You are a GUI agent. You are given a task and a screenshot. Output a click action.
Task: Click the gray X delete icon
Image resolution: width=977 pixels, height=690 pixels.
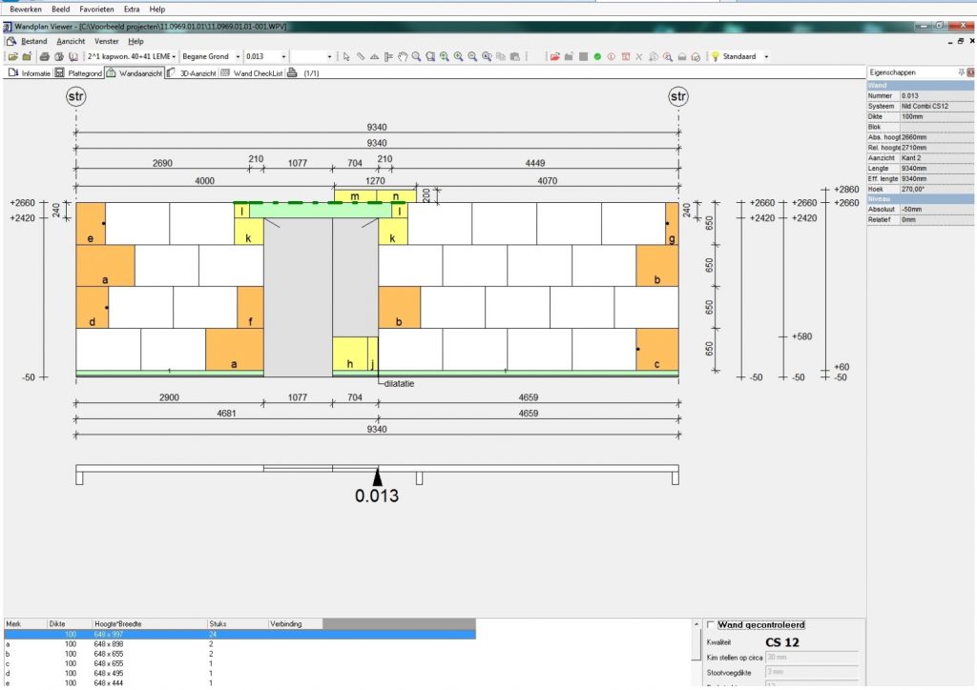click(638, 56)
